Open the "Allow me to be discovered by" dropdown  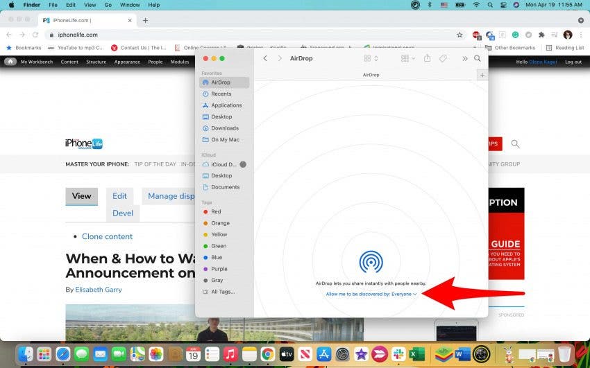pyautogui.click(x=371, y=295)
